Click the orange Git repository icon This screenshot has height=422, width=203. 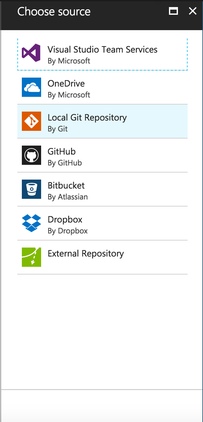click(31, 121)
